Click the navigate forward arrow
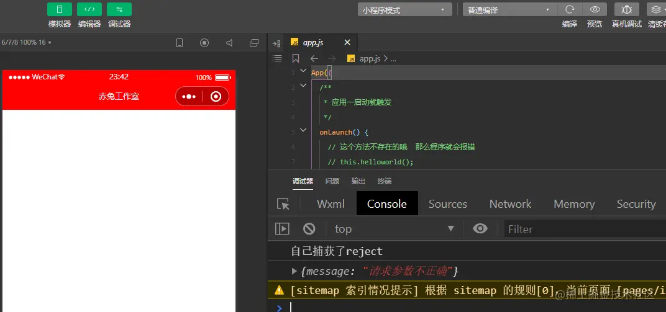The image size is (666, 312). pyautogui.click(x=332, y=58)
